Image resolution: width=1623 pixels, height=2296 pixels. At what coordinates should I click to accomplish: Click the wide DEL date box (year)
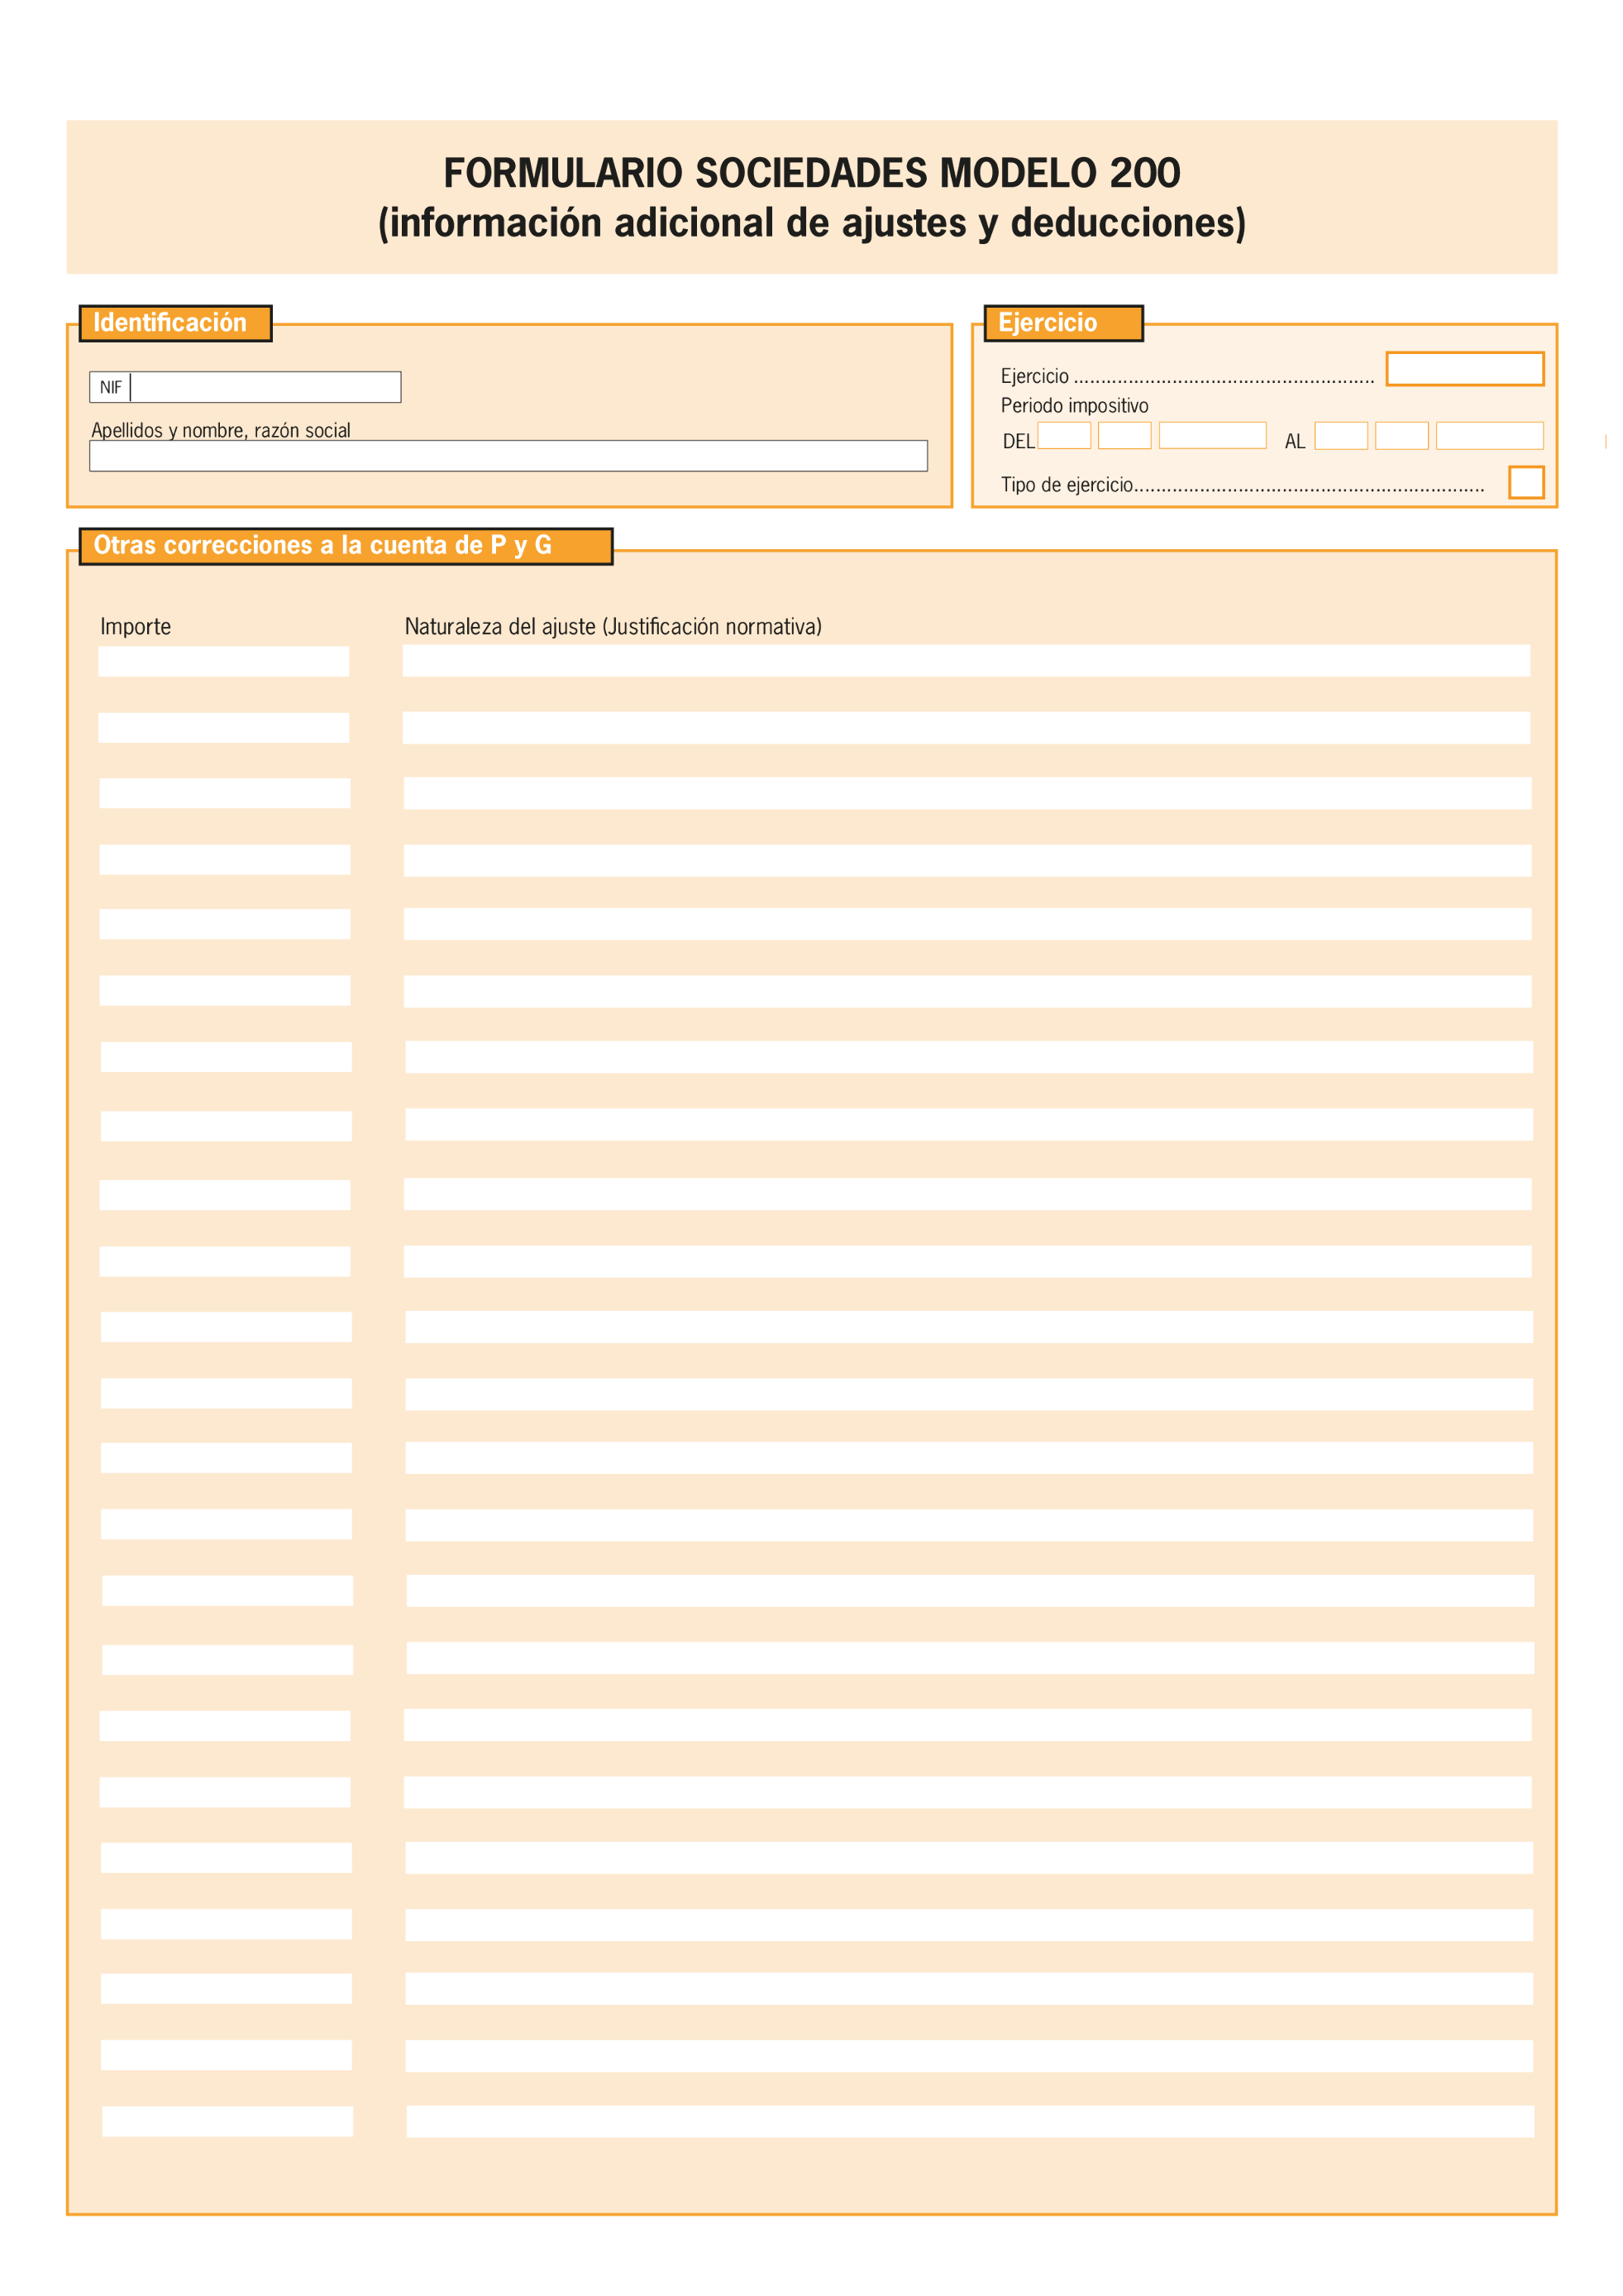point(1212,436)
